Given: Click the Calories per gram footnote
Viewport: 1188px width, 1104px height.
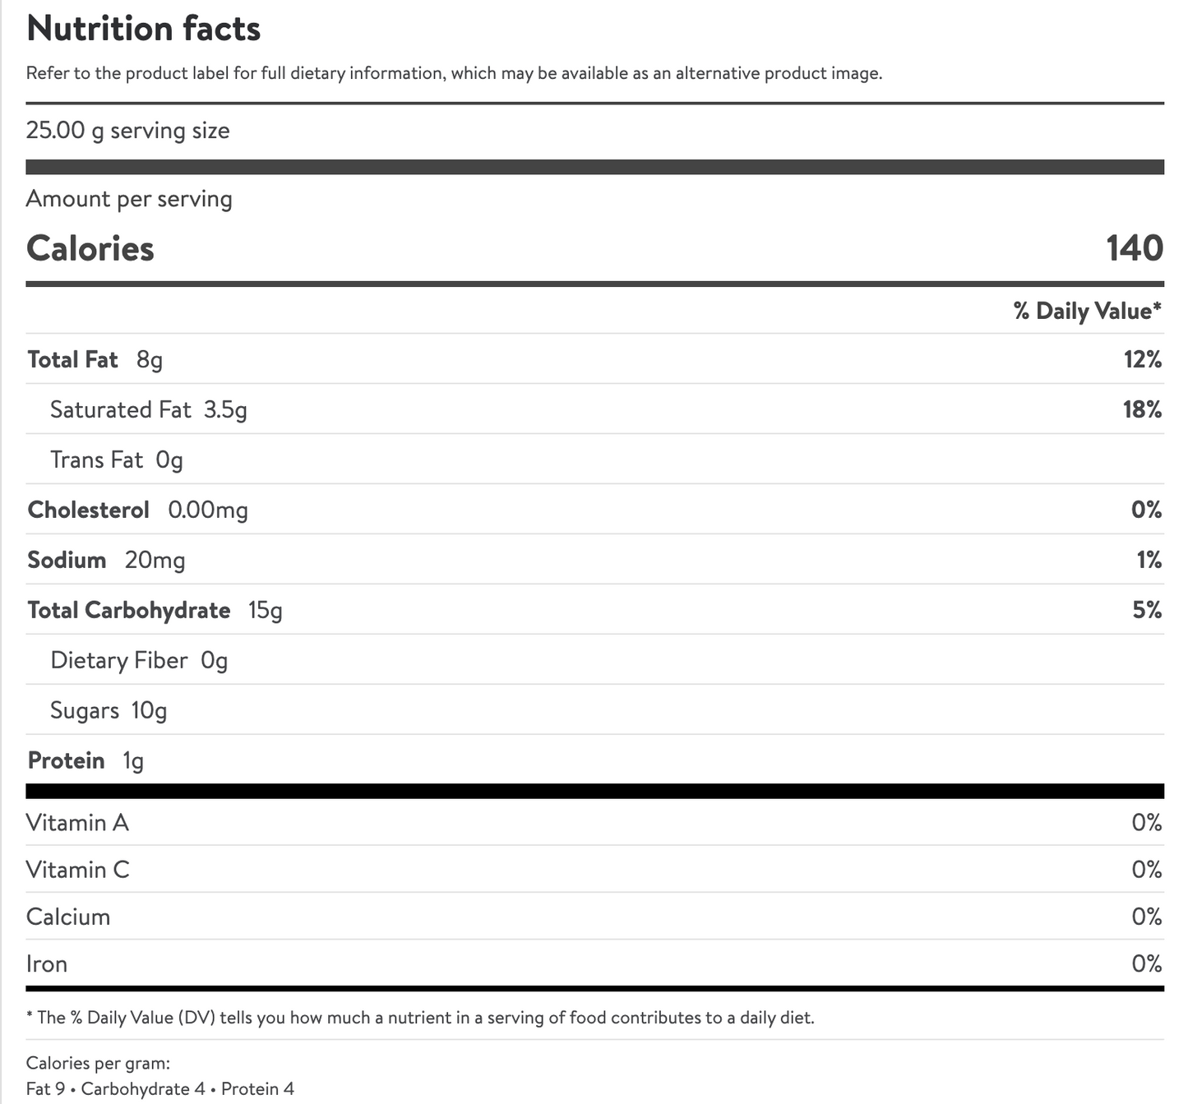Looking at the screenshot, I should [98, 1064].
